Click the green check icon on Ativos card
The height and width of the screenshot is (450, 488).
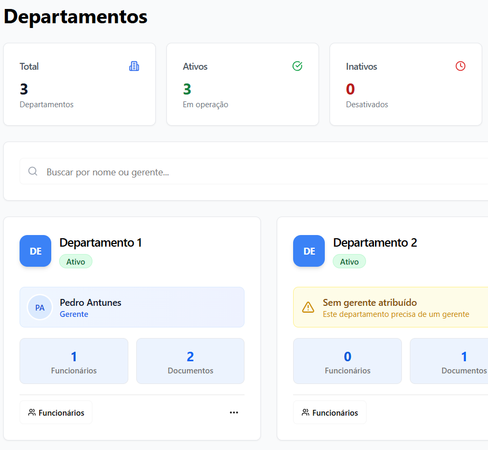click(x=297, y=66)
